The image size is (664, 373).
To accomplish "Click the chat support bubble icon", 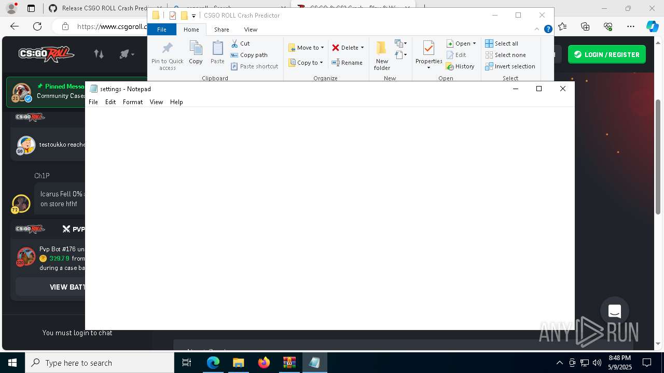I will click(x=615, y=311).
